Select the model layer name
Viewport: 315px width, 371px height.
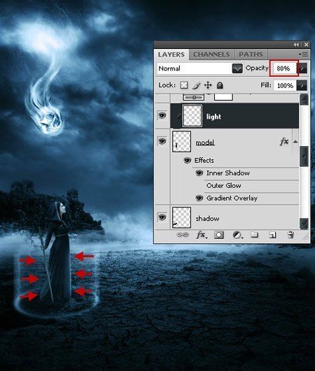pos(205,143)
